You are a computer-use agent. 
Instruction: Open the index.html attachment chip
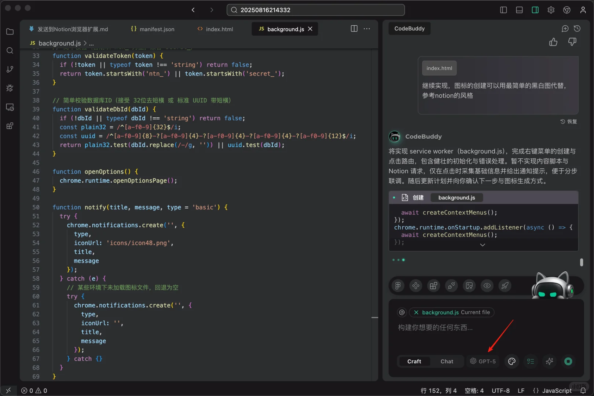(x=439, y=68)
